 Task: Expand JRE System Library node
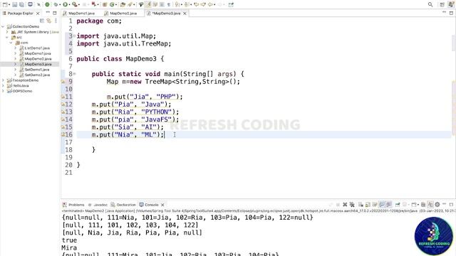point(7,32)
